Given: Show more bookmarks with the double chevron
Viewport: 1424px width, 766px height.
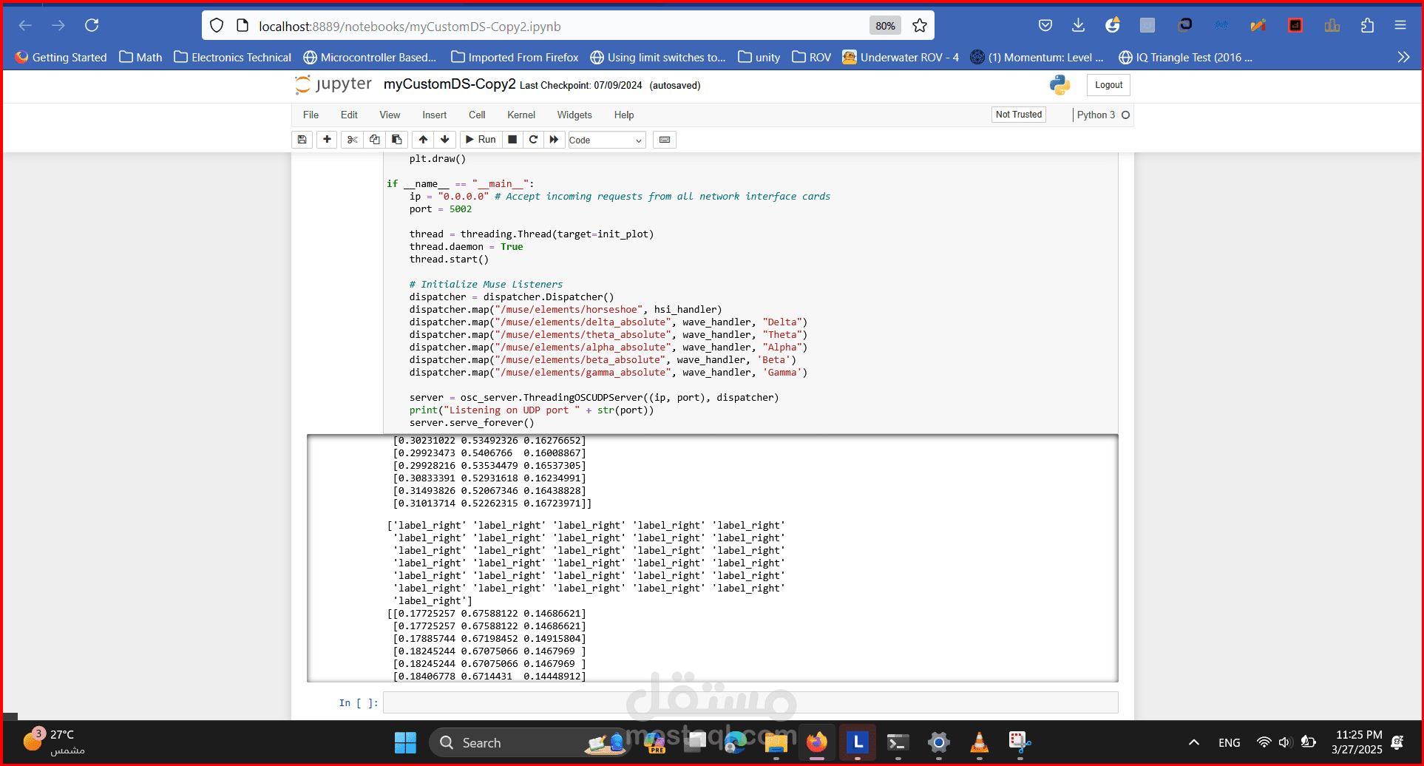Looking at the screenshot, I should (1403, 57).
